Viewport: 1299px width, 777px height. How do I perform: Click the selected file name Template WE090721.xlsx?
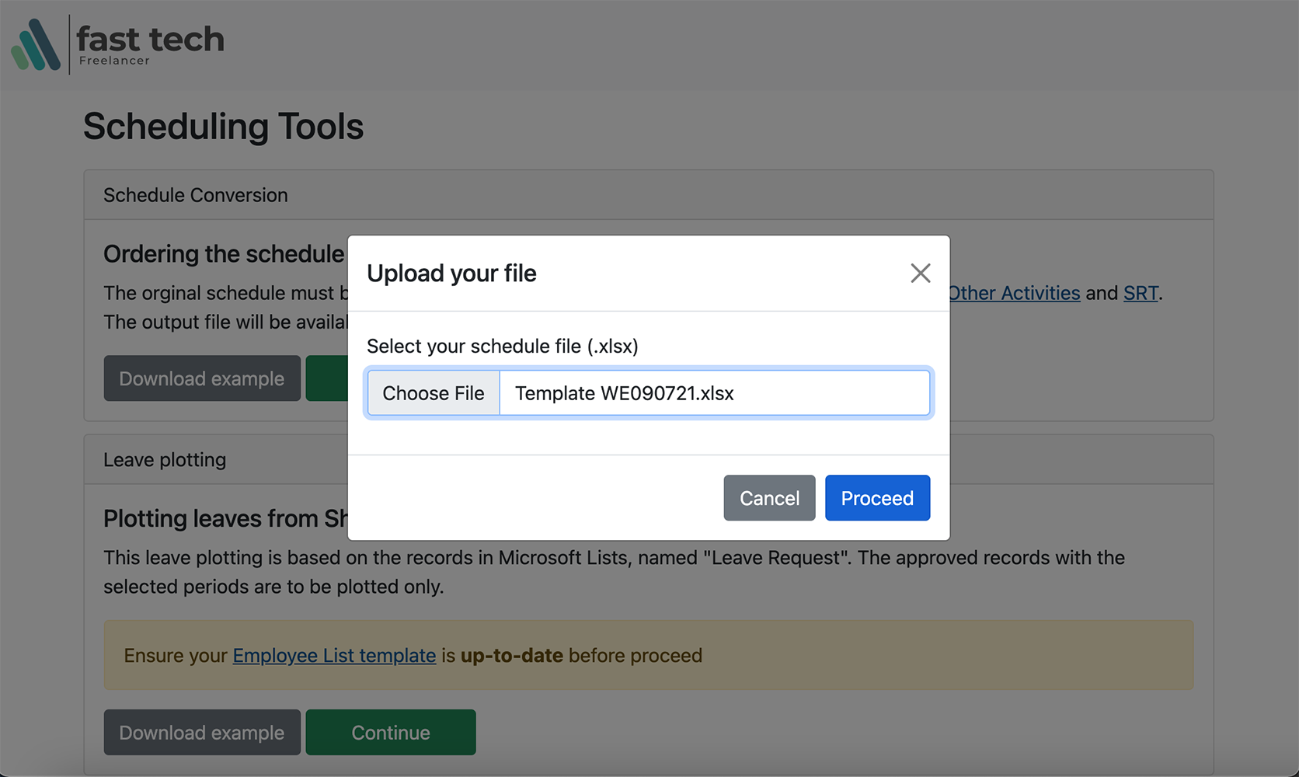(x=624, y=393)
